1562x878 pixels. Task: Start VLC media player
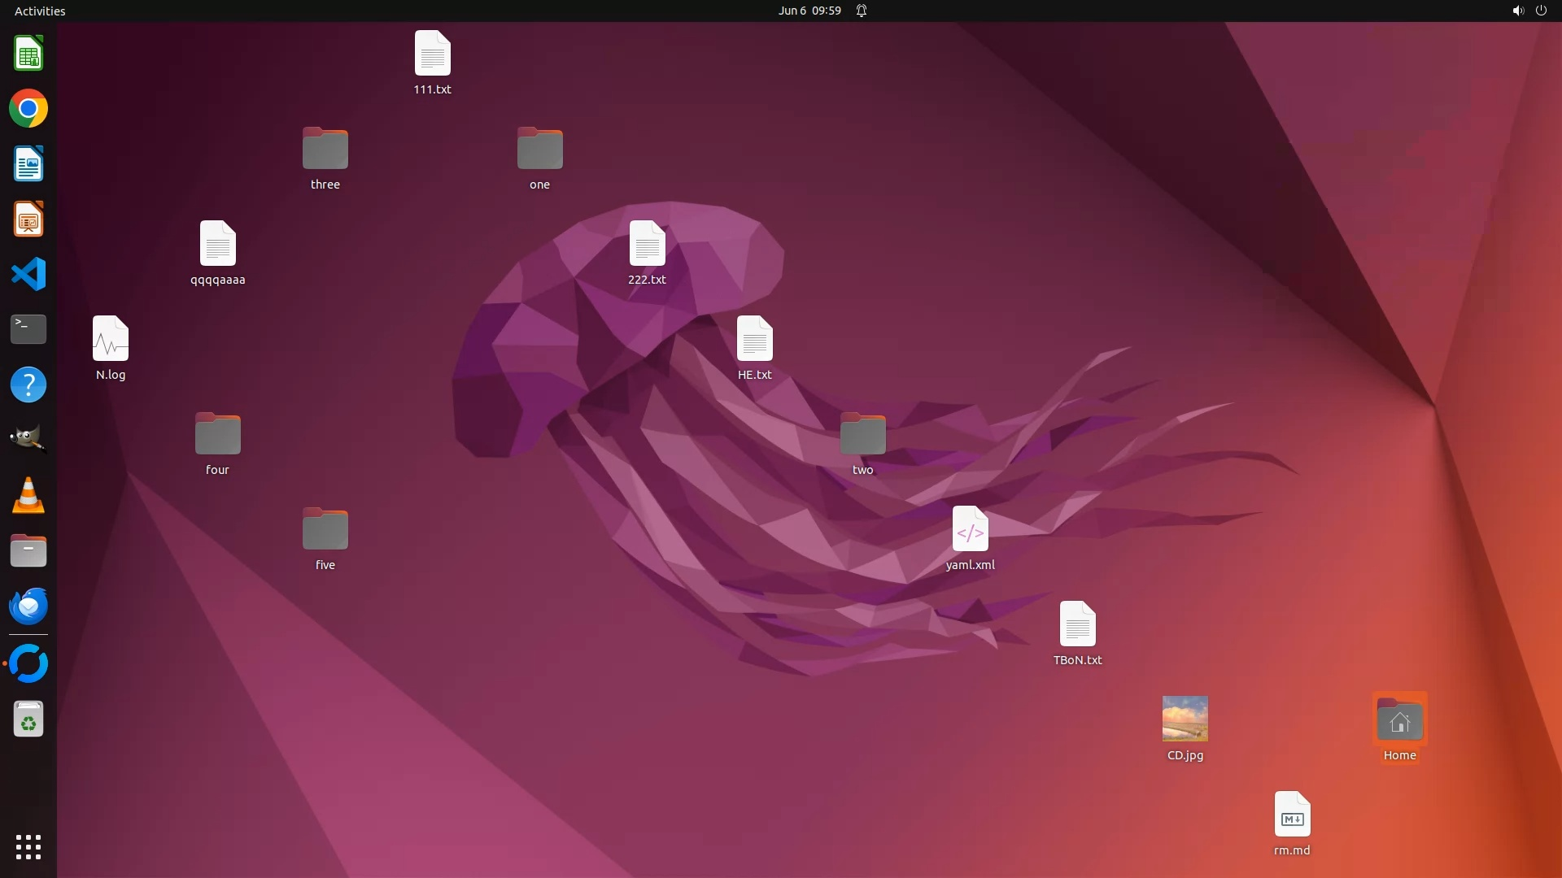(28, 495)
